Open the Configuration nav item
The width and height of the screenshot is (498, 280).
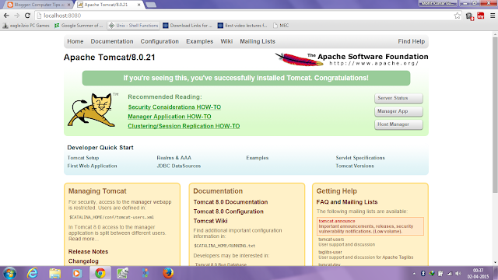(x=160, y=41)
